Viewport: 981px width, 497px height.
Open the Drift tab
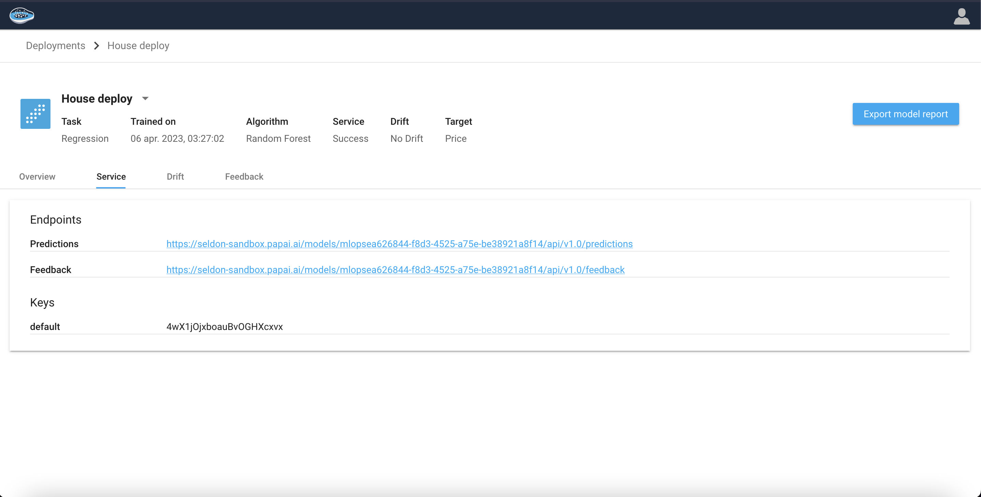click(175, 177)
